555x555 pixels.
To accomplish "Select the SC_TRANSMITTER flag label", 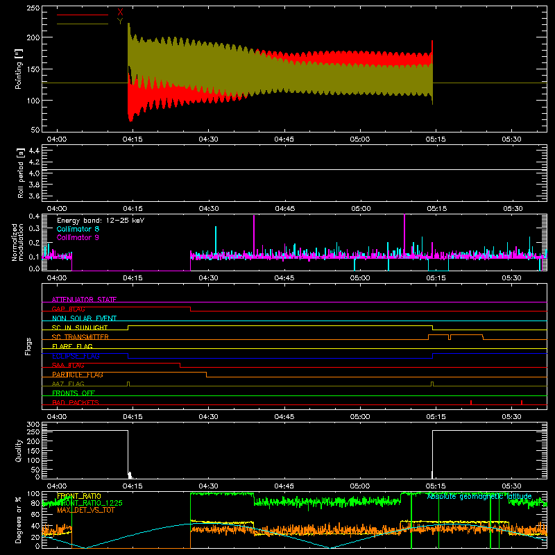I will pyautogui.click(x=80, y=337).
